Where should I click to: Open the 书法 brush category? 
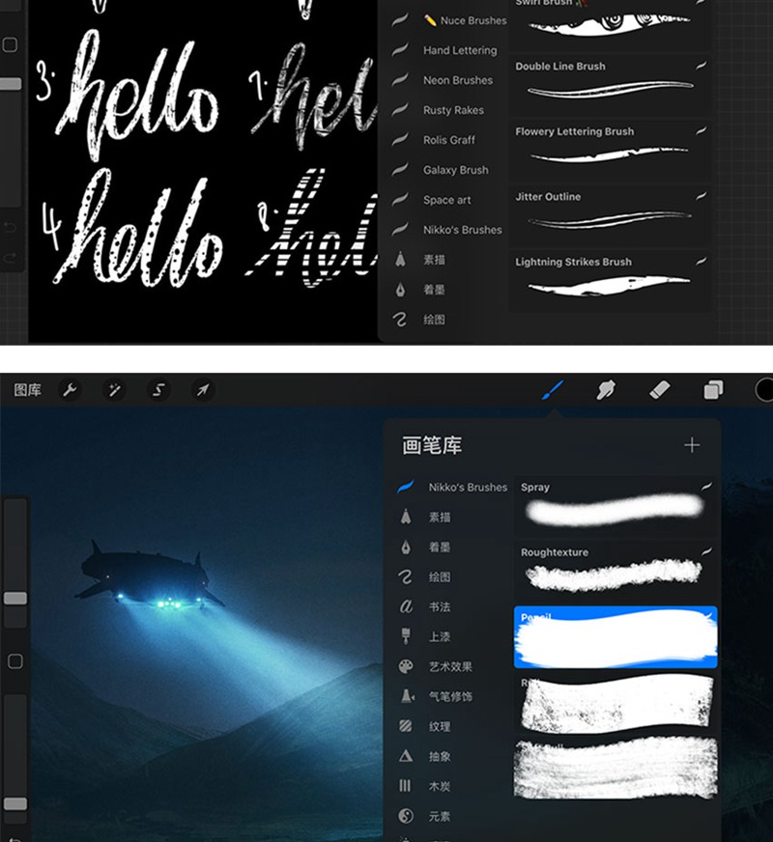439,607
